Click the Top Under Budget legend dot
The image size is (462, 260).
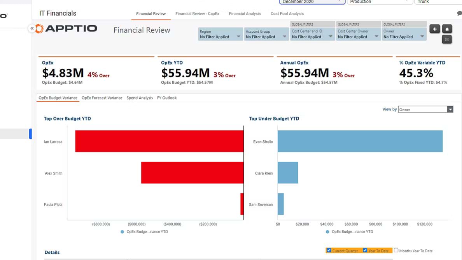click(x=327, y=232)
